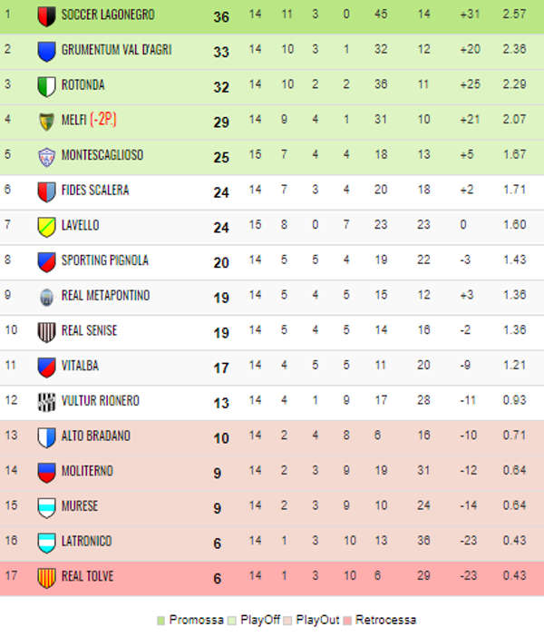This screenshot has width=544, height=637.
Task: Click the Real Metapontino round badge
Action: coord(46,298)
